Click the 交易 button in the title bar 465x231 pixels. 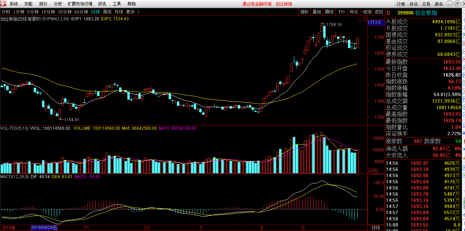(426, 4)
